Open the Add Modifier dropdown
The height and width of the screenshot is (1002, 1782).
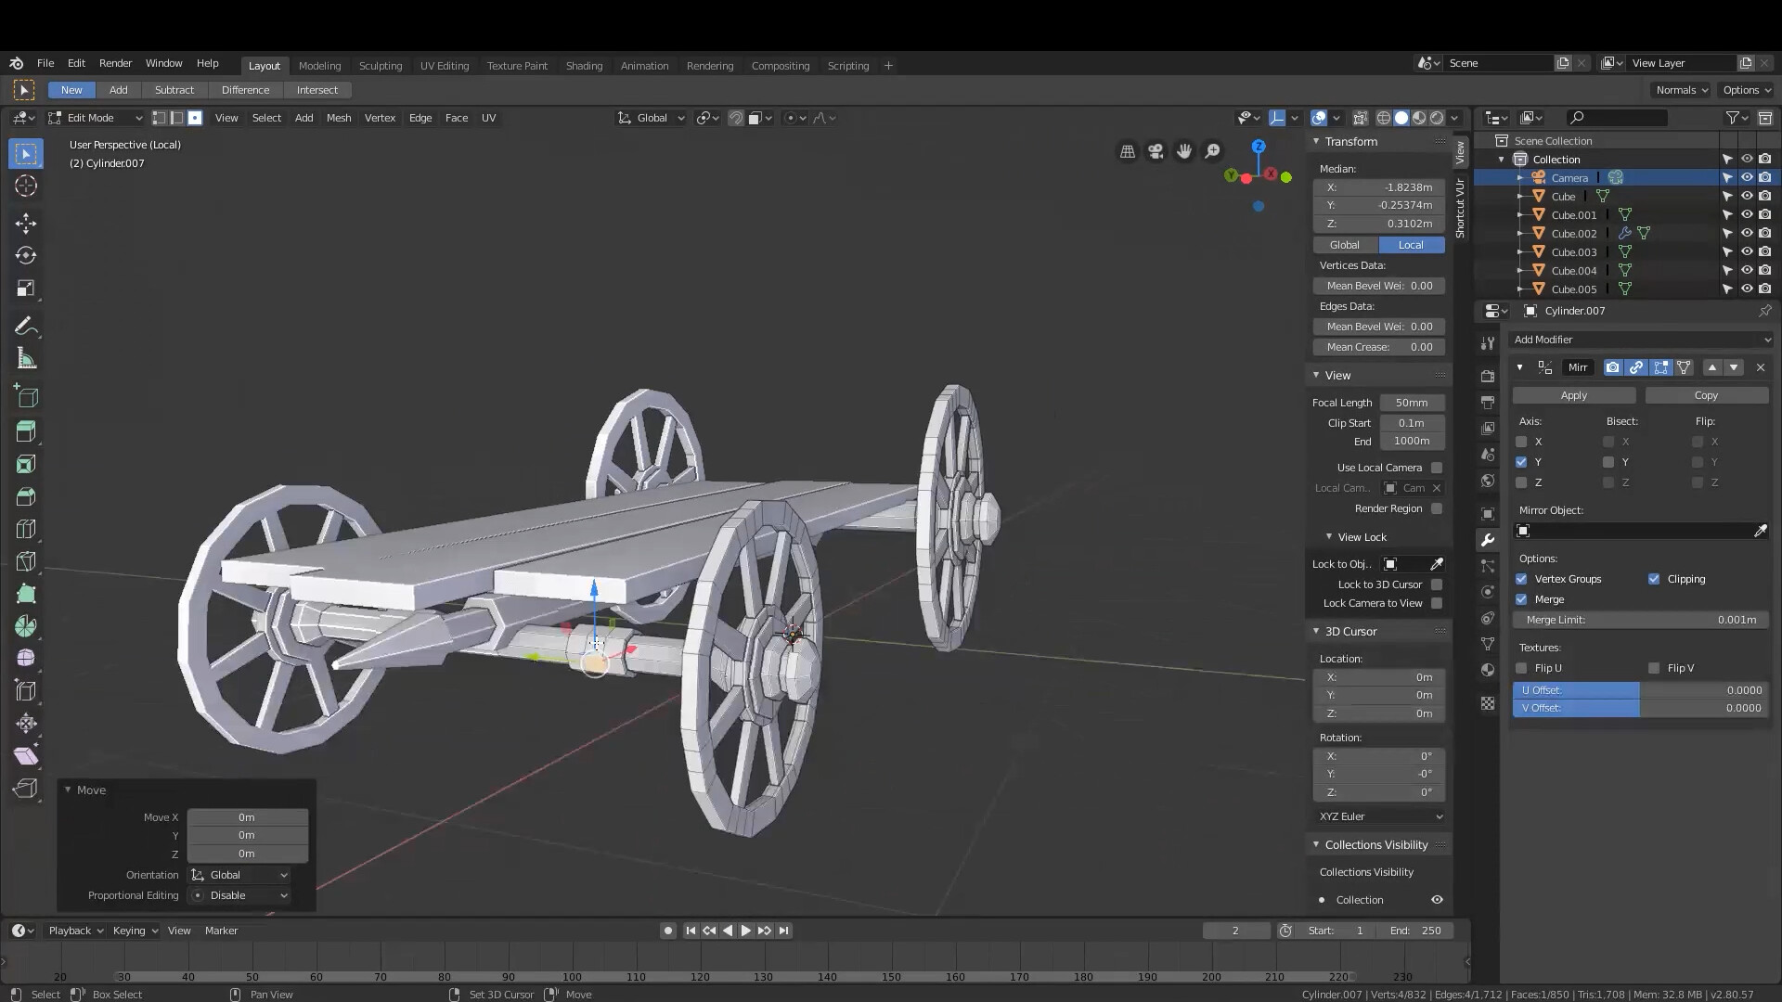(1640, 340)
